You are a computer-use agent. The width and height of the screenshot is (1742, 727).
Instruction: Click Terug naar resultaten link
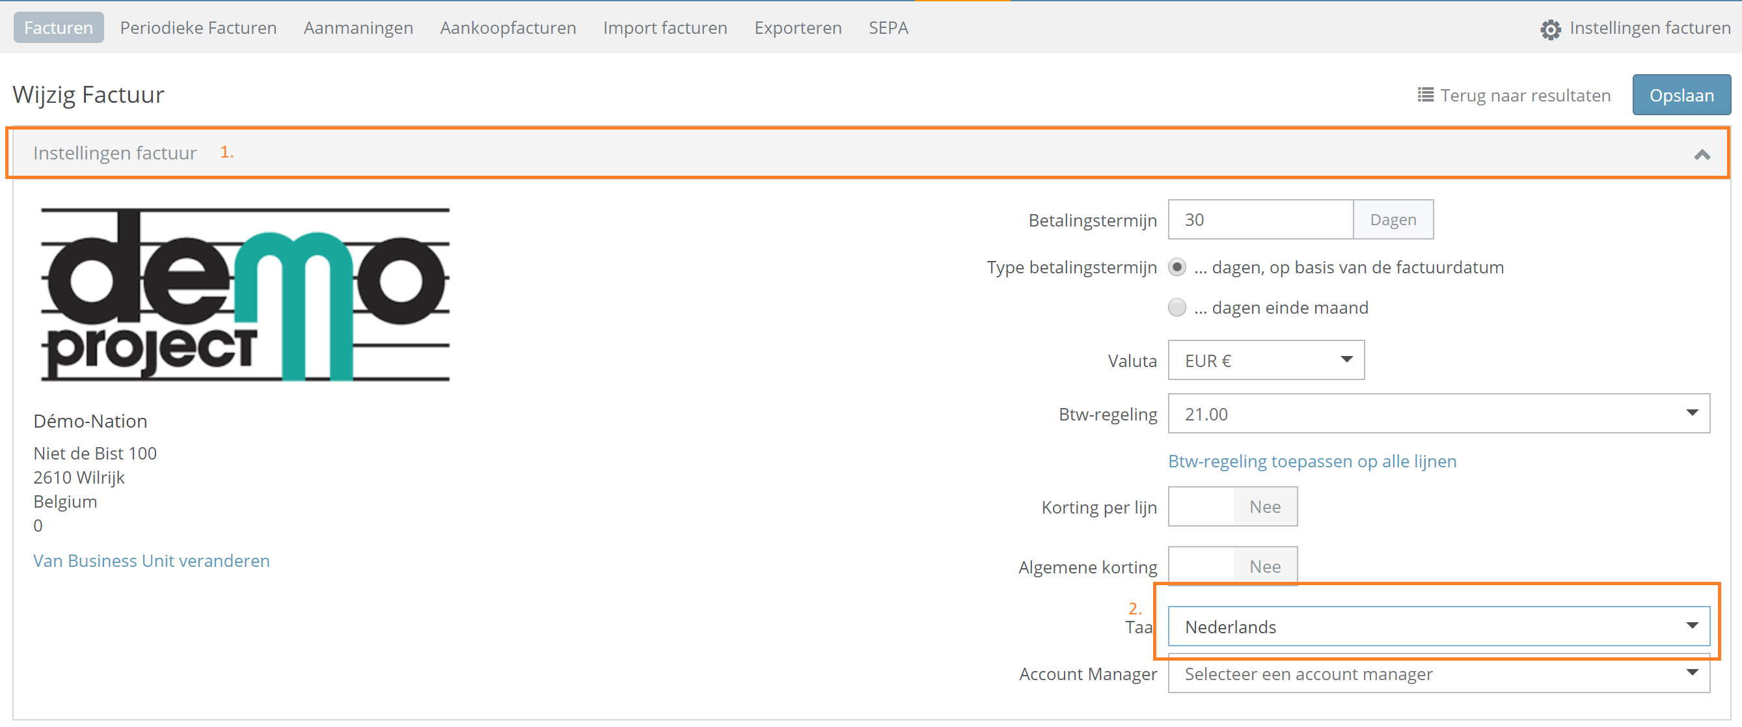tap(1525, 96)
